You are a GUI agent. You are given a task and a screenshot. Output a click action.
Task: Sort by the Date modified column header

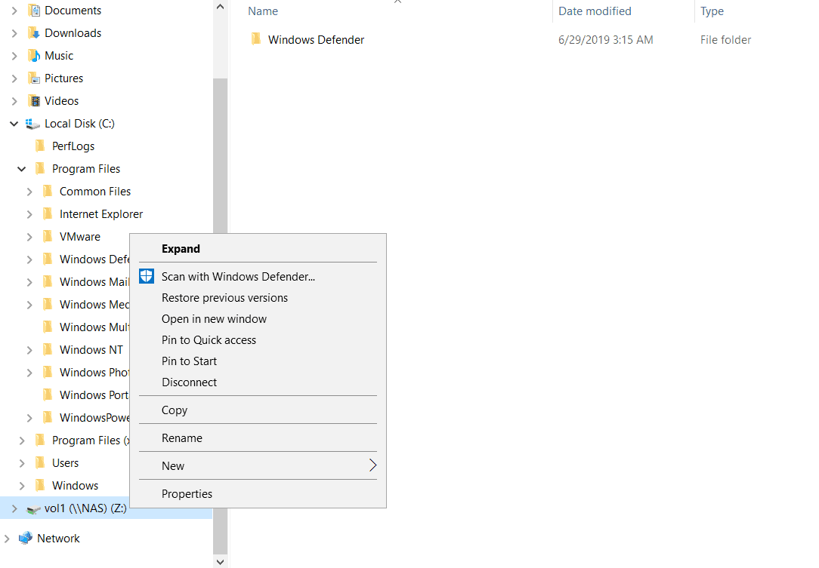(x=595, y=11)
